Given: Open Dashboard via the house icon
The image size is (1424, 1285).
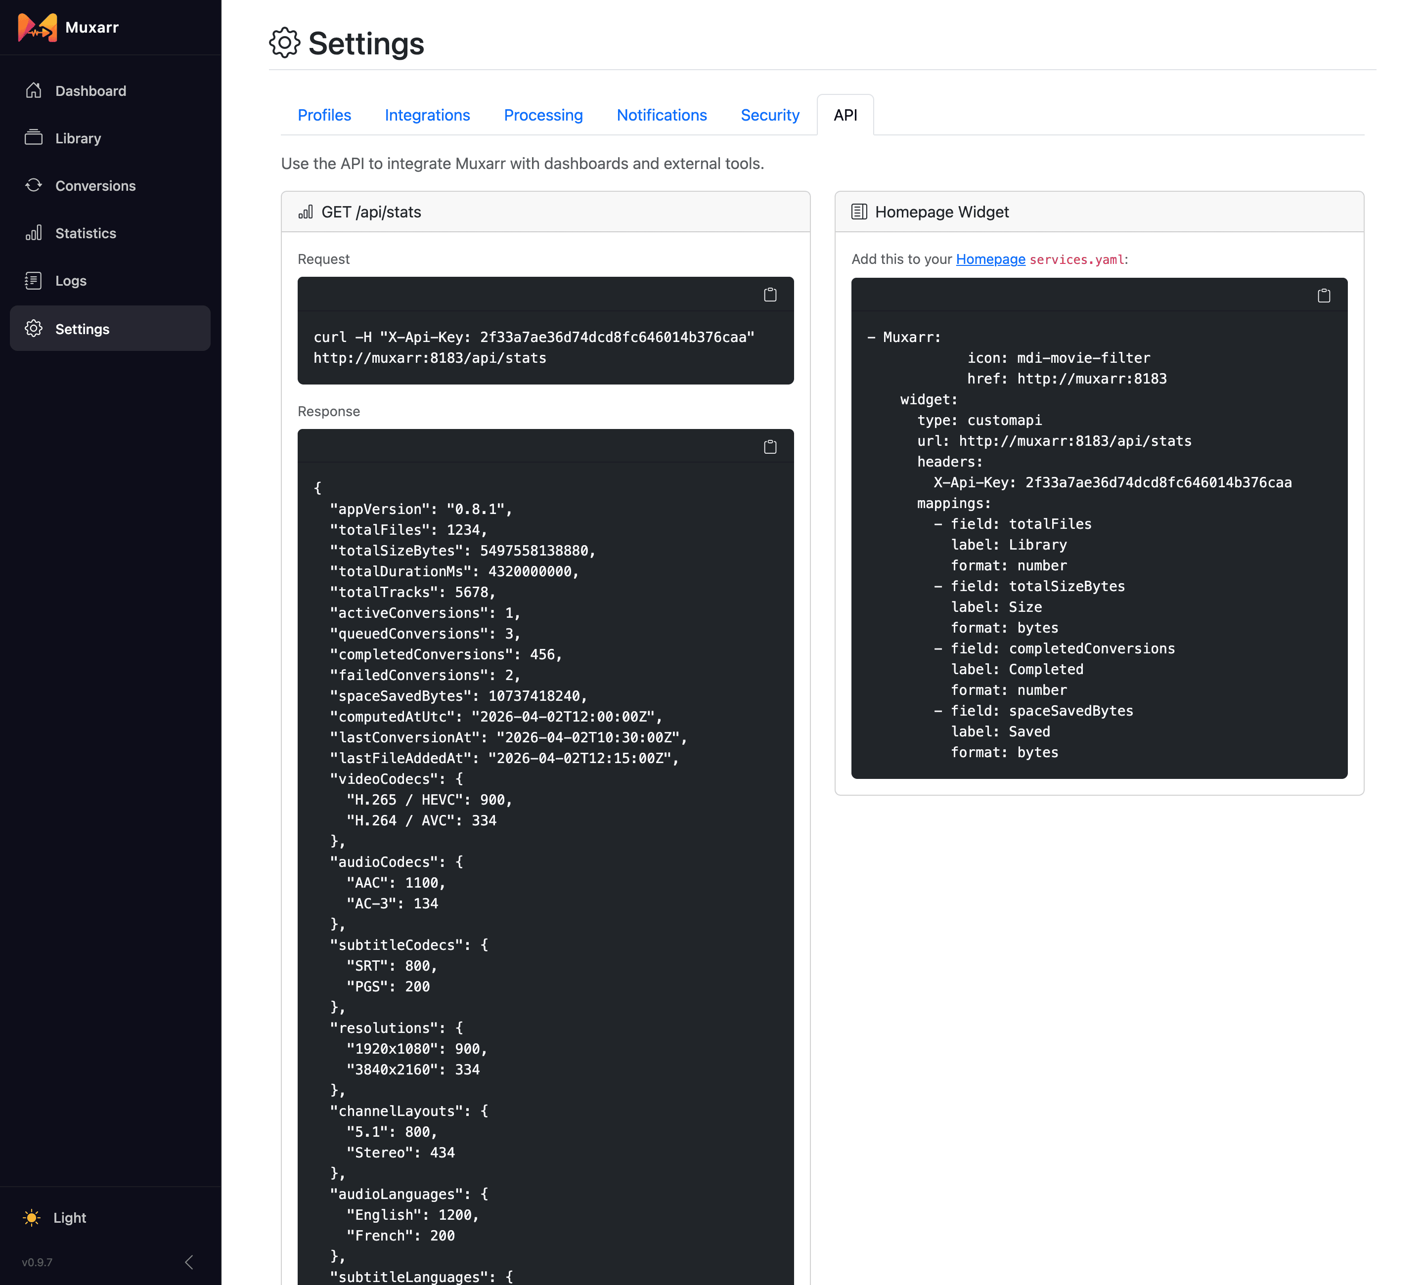Looking at the screenshot, I should point(33,90).
